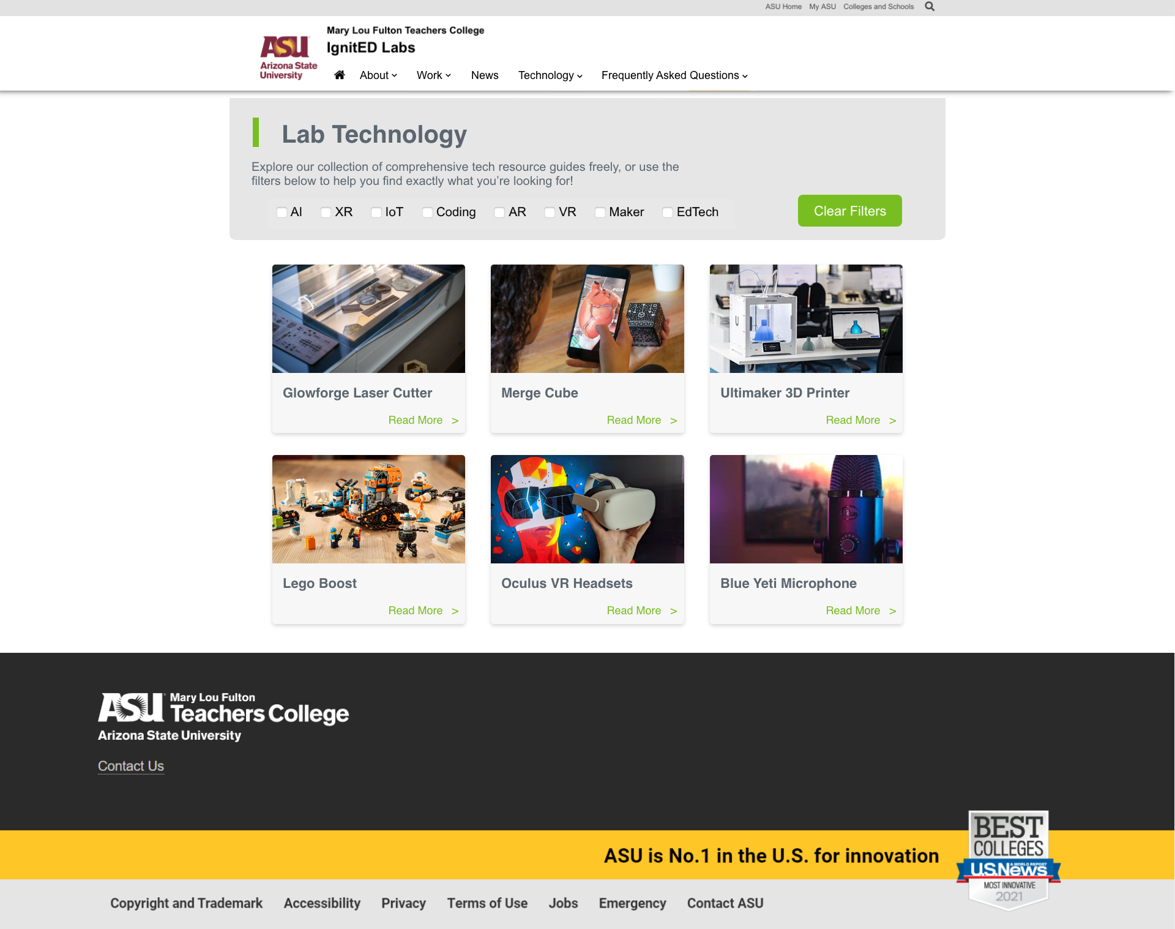Click the Oculus VR Headsets title
This screenshot has height=929, width=1175.
click(567, 584)
